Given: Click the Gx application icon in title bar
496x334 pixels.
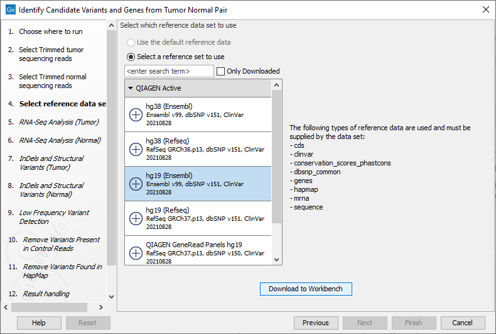Looking at the screenshot, I should pos(11,10).
